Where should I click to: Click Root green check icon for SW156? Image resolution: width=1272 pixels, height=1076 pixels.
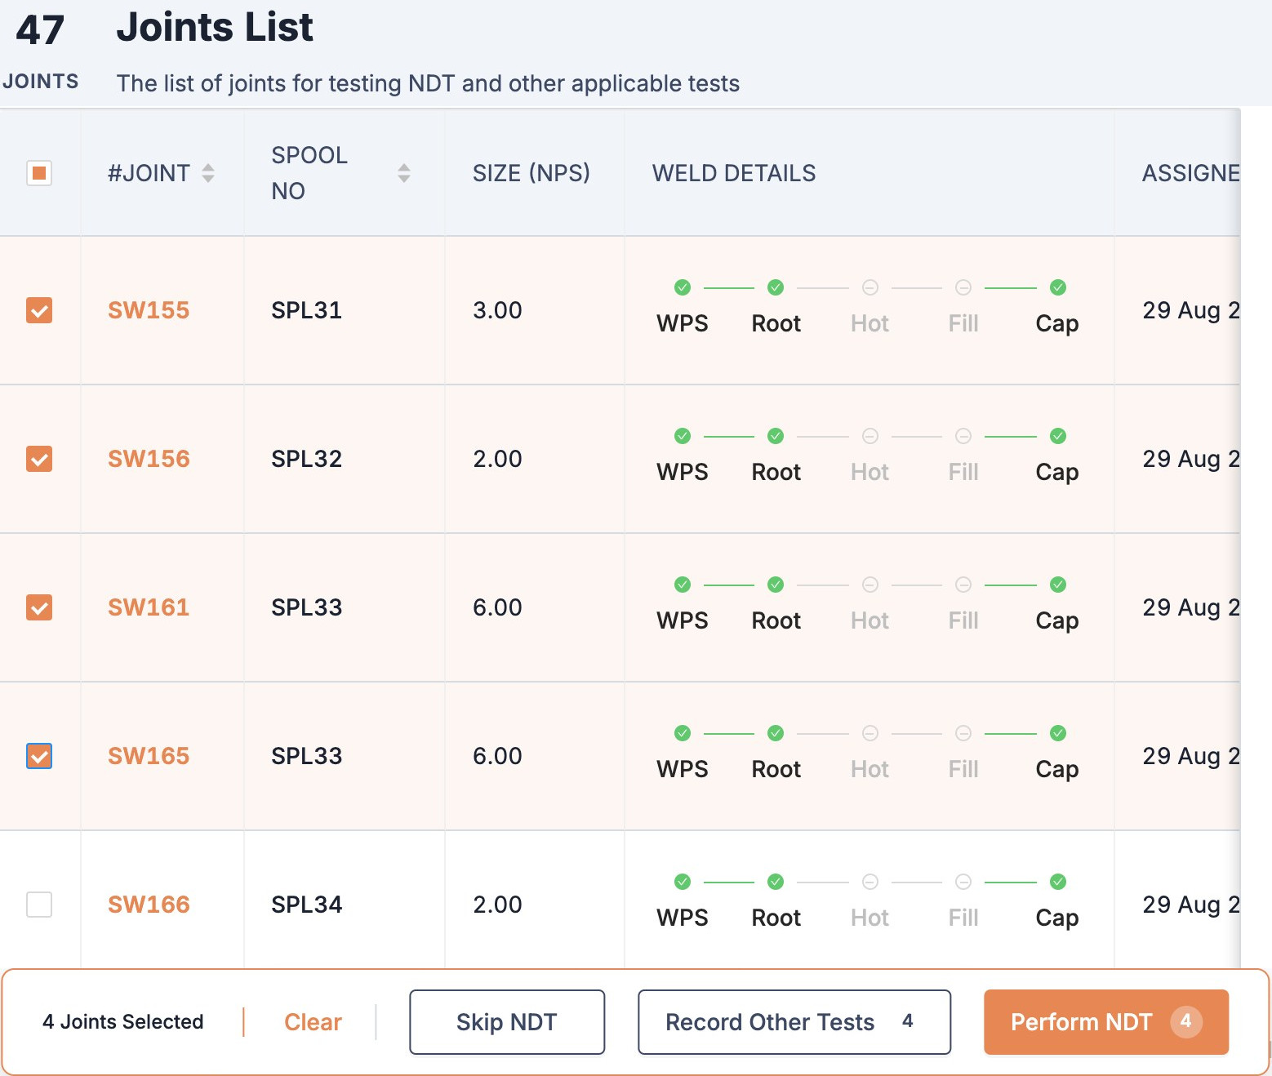coord(776,436)
